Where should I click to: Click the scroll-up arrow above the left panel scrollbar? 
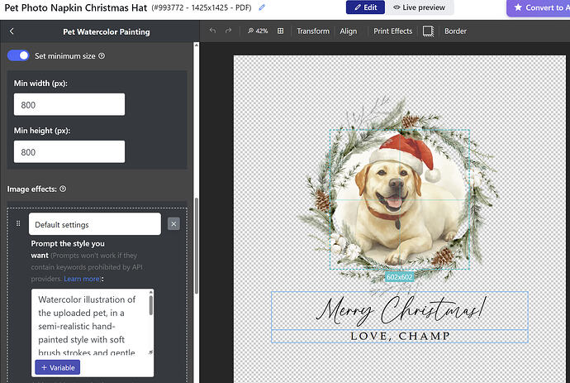pyautogui.click(x=197, y=45)
